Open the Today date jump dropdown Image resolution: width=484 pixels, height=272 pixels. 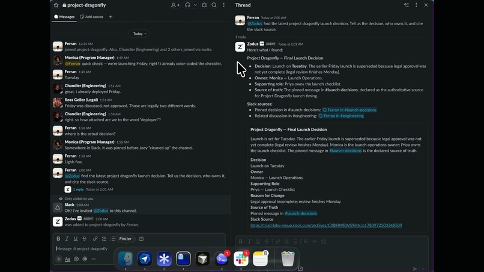click(139, 34)
